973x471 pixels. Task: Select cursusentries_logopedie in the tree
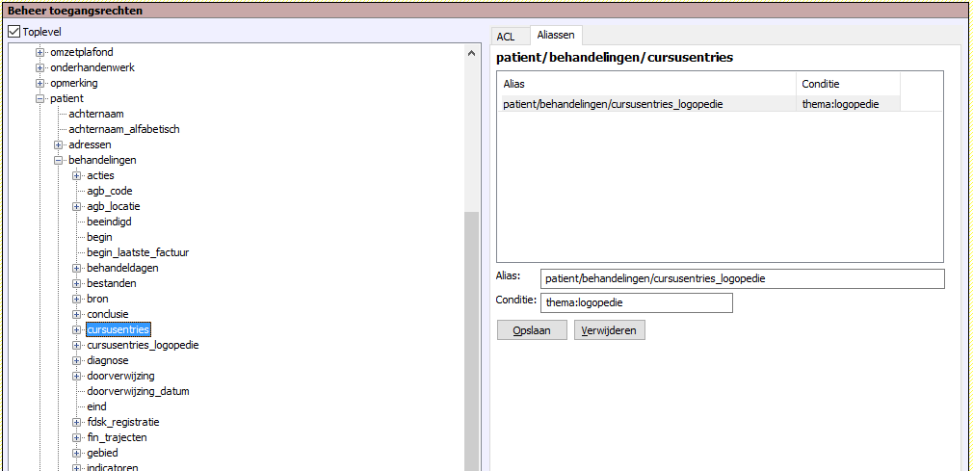[143, 345]
